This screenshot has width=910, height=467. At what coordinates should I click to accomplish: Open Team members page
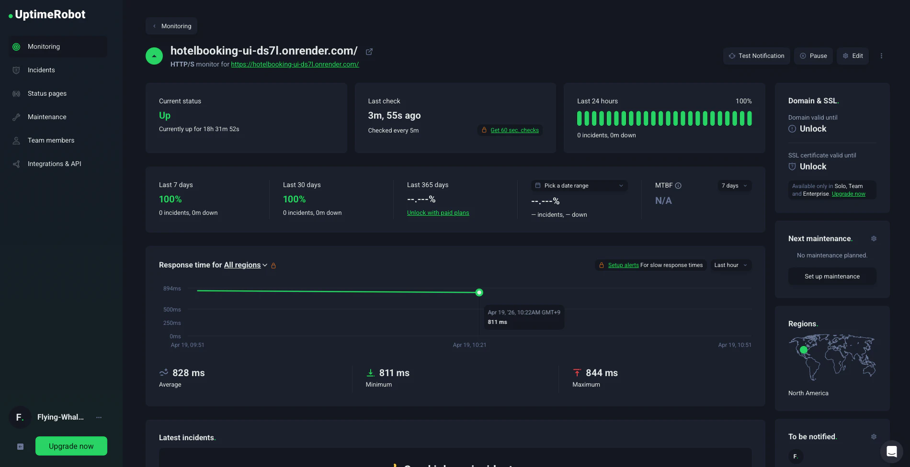point(58,140)
